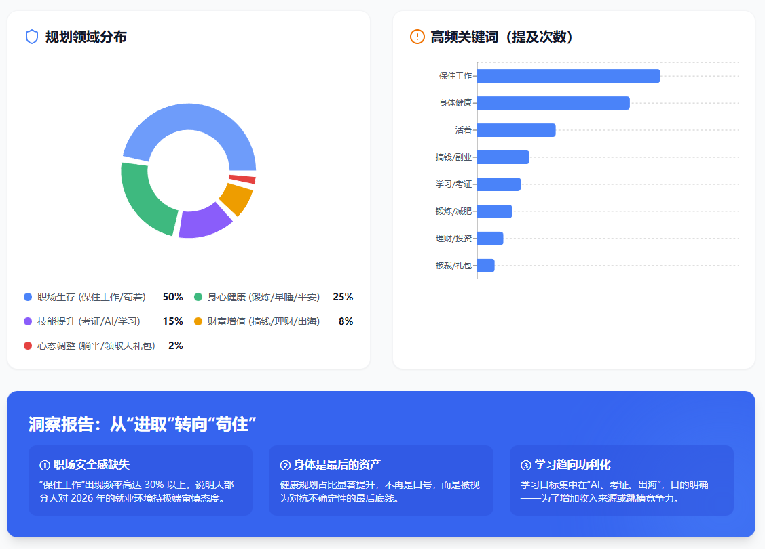The image size is (765, 549).
Task: Click the purple legend dot for 技能提升
Action: (28, 321)
